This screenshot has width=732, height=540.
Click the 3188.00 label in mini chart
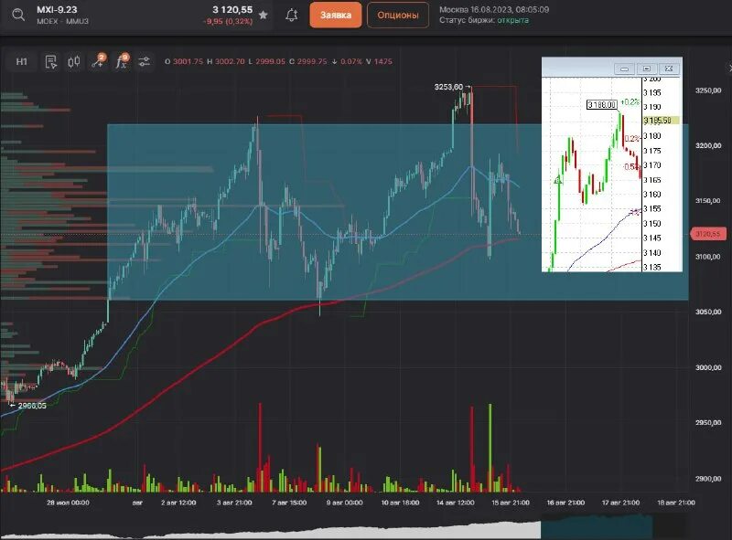click(x=602, y=104)
